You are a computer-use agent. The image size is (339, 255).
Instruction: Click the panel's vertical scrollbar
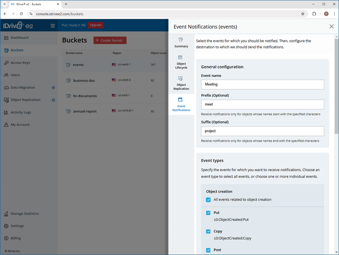336,87
